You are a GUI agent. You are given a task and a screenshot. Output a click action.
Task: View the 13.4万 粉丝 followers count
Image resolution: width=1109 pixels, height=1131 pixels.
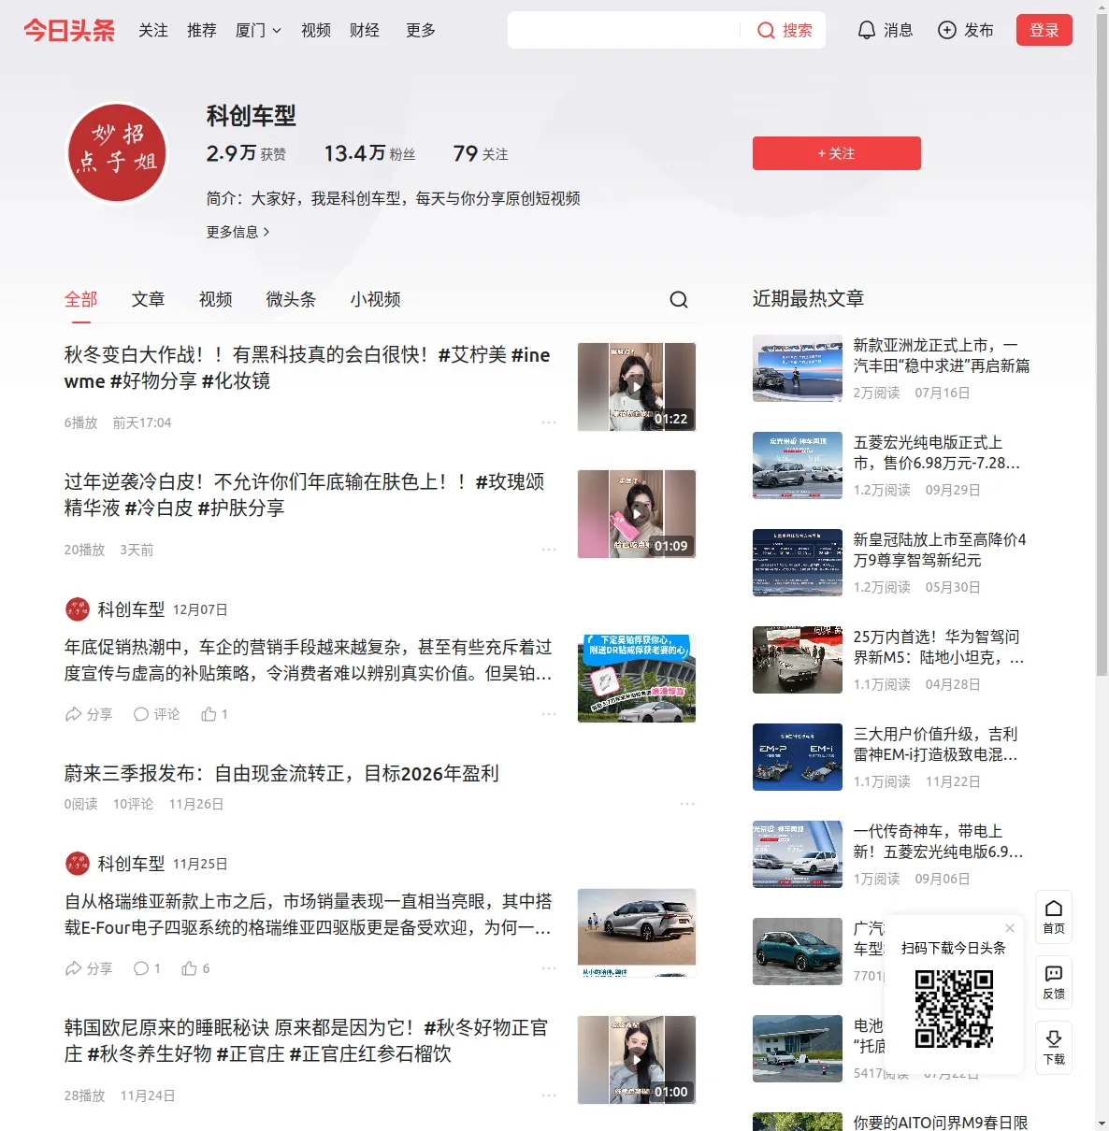point(369,153)
